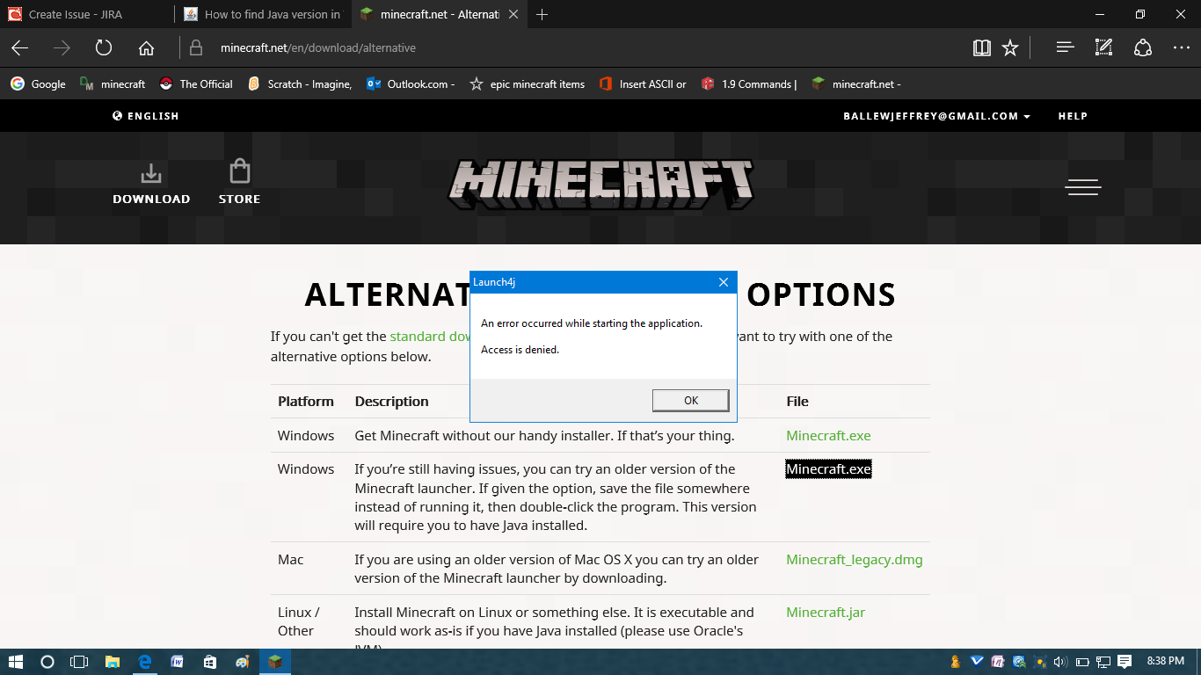Click the HELP link in the top bar
The image size is (1201, 675).
tap(1073, 116)
